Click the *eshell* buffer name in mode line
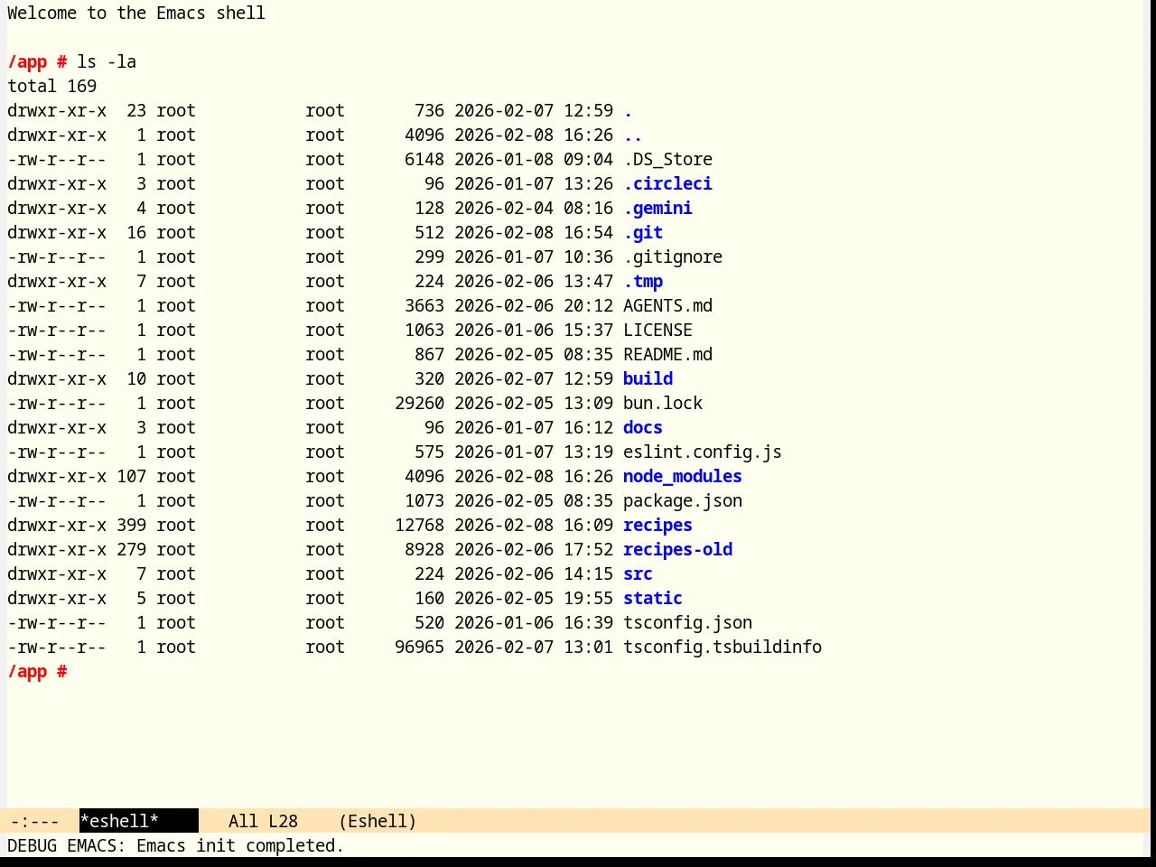Image resolution: width=1156 pixels, height=867 pixels. (x=119, y=821)
